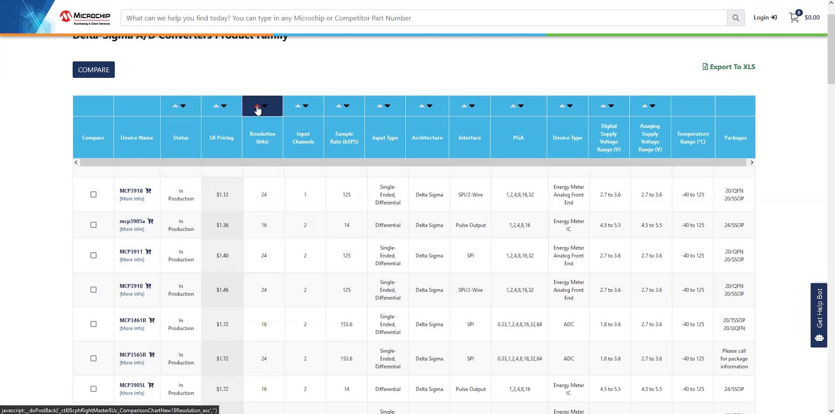Screen dimensions: 835x414
Task: Focus the part number search field
Action: point(423,18)
